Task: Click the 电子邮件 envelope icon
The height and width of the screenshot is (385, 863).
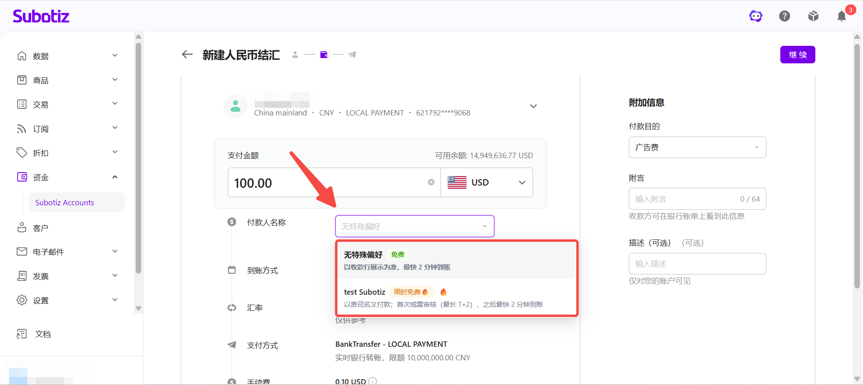Action: 22,252
